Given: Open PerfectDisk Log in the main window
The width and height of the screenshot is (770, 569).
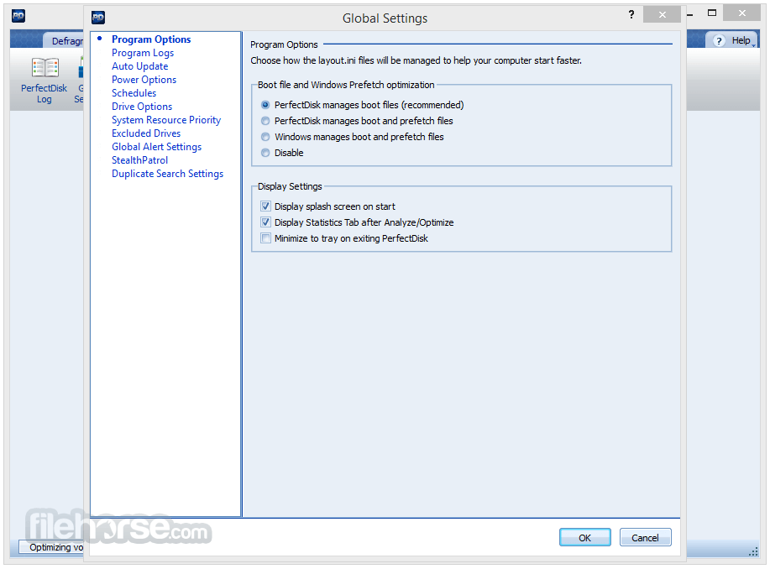Looking at the screenshot, I should coord(45,80).
